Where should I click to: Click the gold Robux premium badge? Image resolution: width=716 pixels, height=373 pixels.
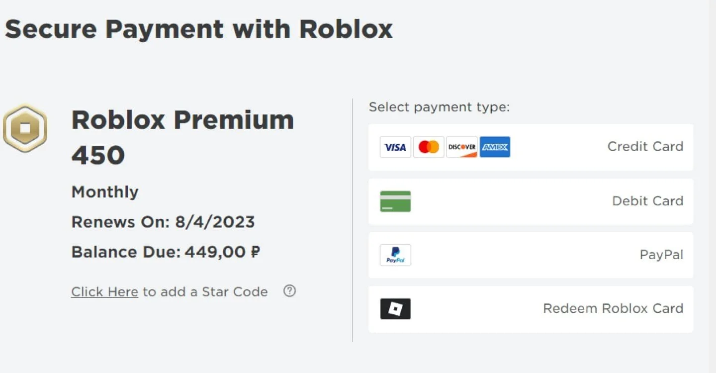tap(25, 128)
